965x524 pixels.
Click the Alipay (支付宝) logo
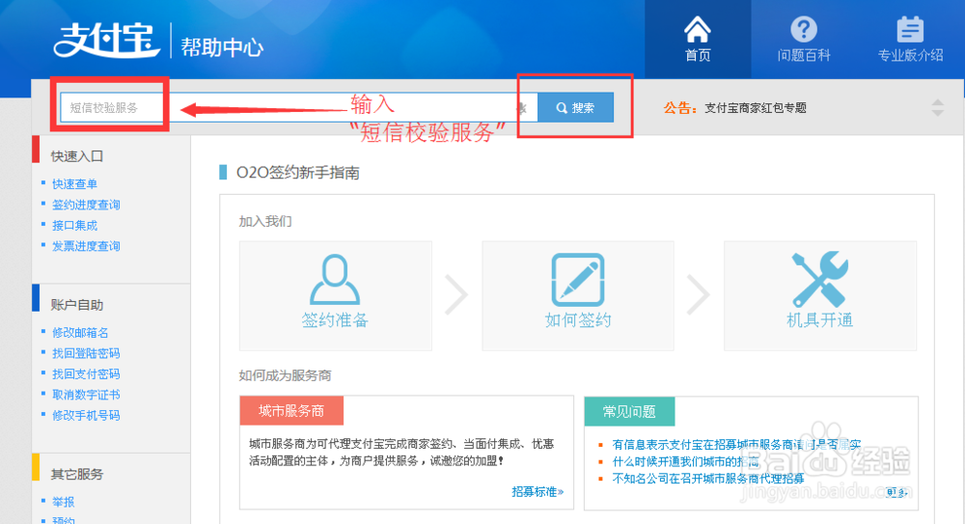tap(106, 40)
